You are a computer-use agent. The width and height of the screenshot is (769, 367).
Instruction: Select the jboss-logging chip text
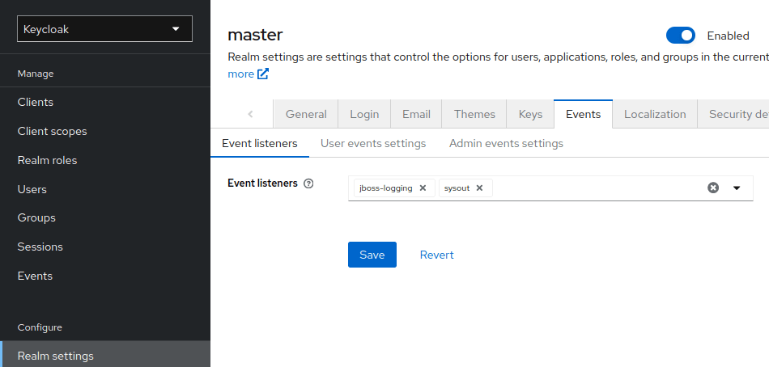[386, 188]
